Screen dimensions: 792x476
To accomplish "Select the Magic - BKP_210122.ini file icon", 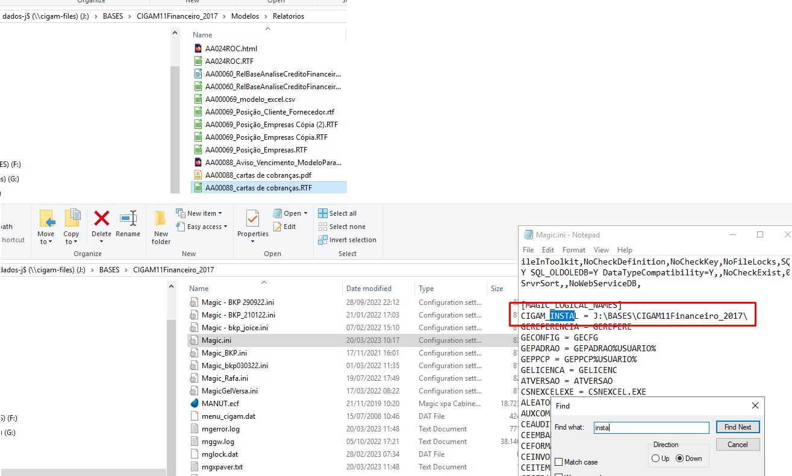I will click(x=194, y=315).
